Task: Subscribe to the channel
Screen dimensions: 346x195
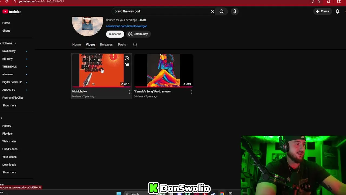Action: (x=115, y=34)
